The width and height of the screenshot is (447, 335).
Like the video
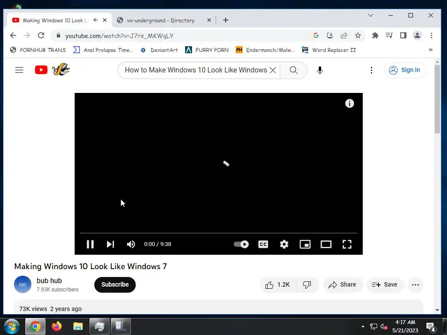[278, 284]
